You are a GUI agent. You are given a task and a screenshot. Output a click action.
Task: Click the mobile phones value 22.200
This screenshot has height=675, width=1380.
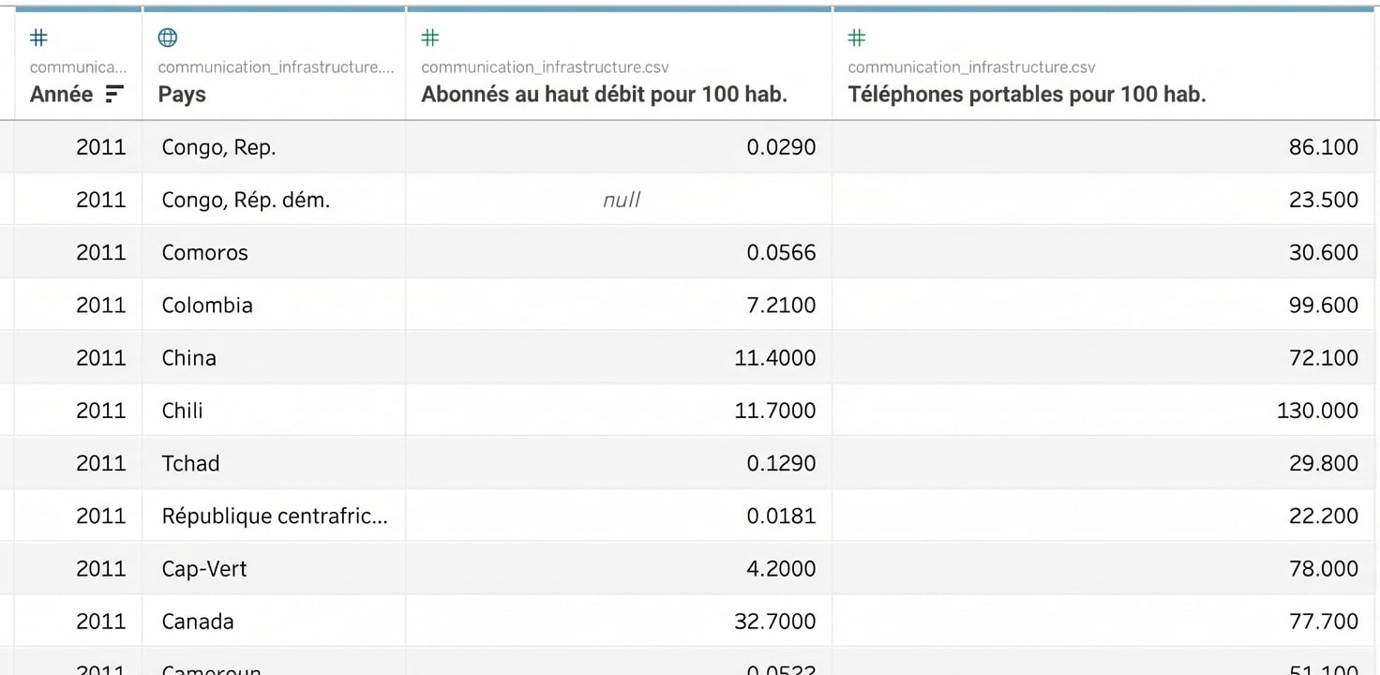pyautogui.click(x=1324, y=516)
